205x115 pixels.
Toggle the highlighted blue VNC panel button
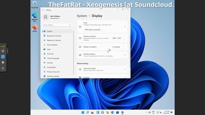coord(3,57)
